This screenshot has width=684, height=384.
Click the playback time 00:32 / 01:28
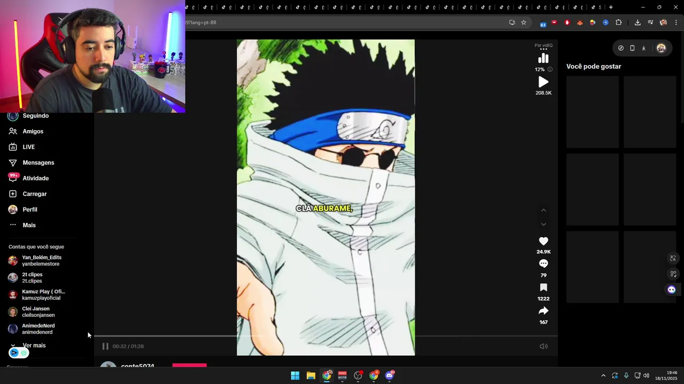tap(128, 346)
